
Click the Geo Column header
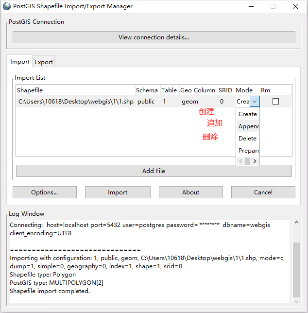(x=198, y=90)
